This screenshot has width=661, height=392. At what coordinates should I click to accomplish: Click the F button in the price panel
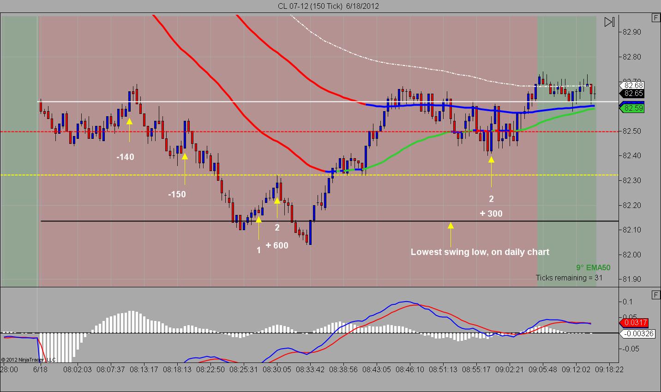coord(655,18)
